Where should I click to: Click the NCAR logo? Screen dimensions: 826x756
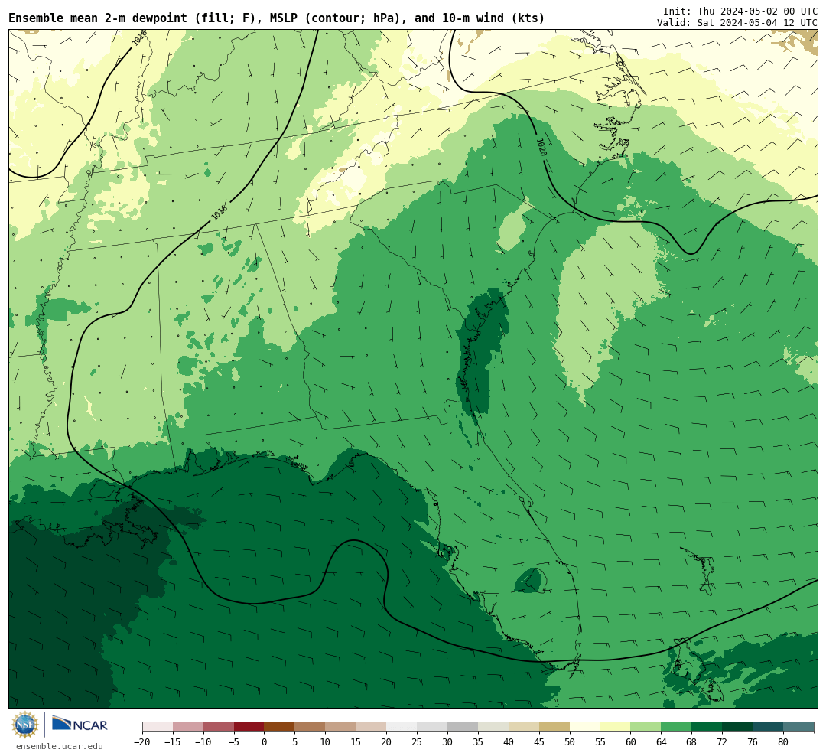click(x=80, y=725)
